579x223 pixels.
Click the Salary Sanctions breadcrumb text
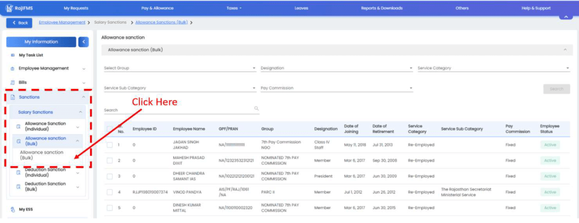coord(110,23)
